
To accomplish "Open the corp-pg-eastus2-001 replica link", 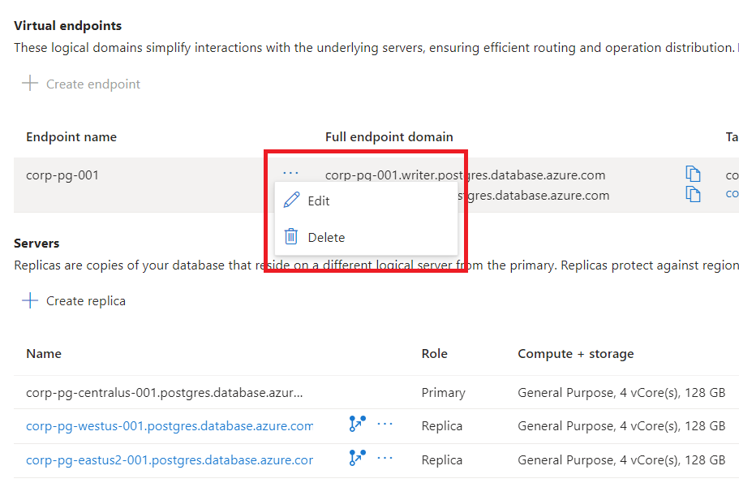I will click(170, 460).
